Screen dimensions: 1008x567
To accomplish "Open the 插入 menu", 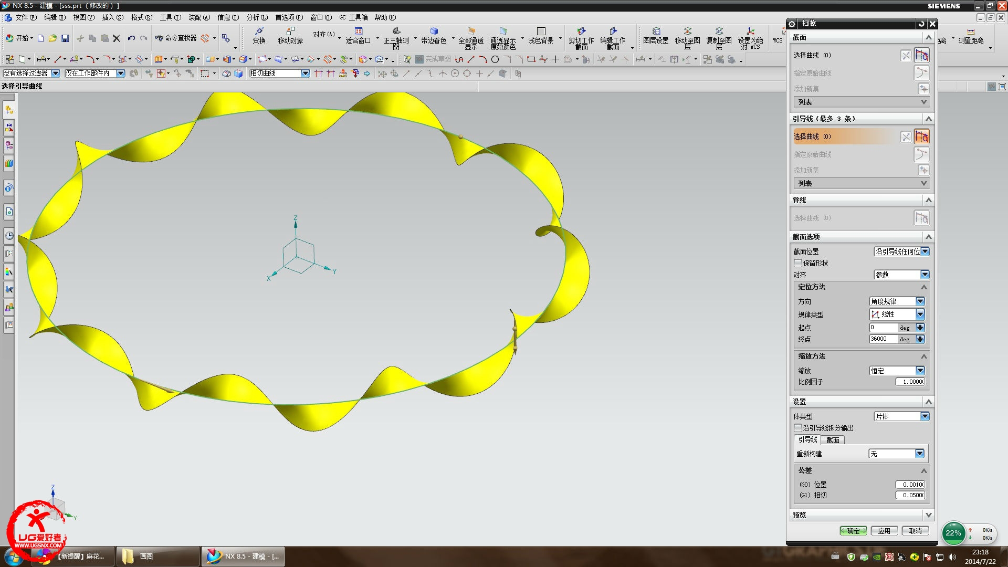I will (x=112, y=17).
